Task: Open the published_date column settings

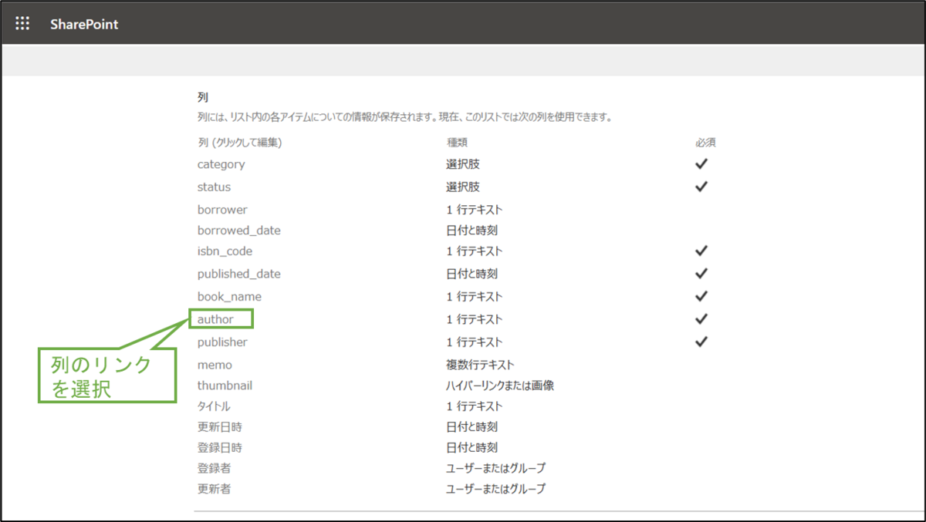Action: tap(239, 274)
